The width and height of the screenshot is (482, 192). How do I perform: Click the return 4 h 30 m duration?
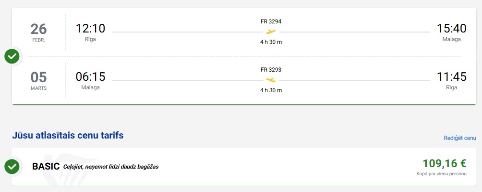[271, 90]
